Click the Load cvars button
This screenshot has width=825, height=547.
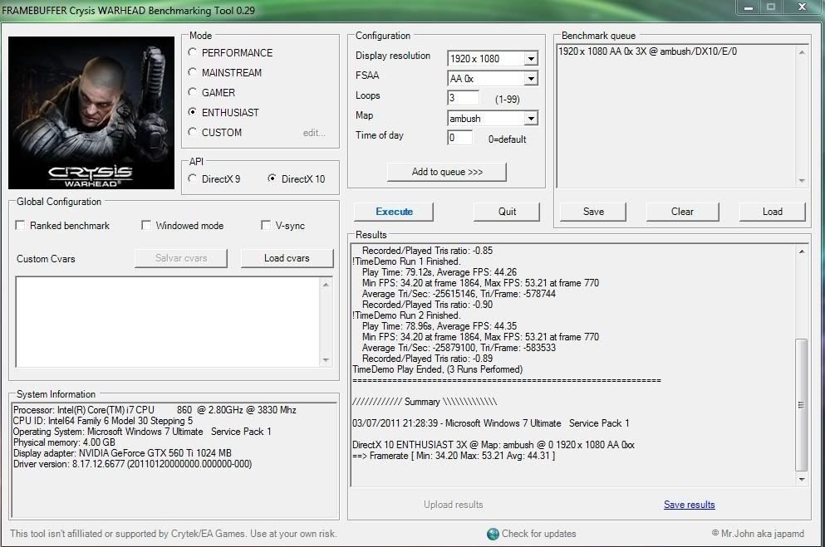pyautogui.click(x=287, y=258)
